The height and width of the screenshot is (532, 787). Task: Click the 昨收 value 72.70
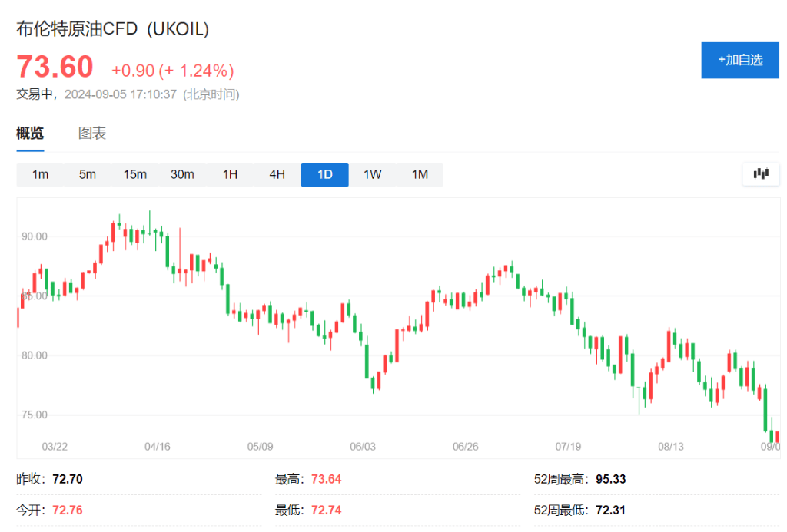[68, 479]
